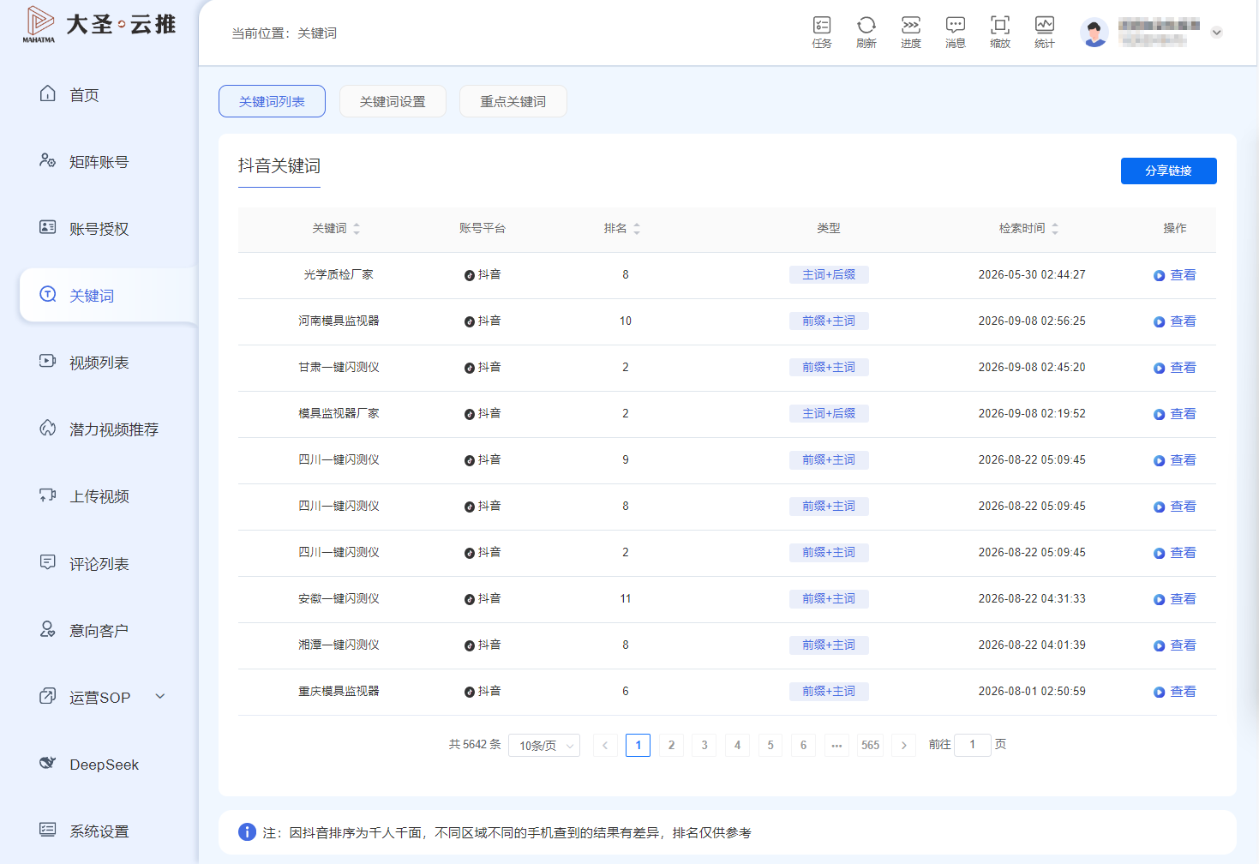1259x864 pixels.
Task: Open the 消息 messages icon
Action: [956, 32]
